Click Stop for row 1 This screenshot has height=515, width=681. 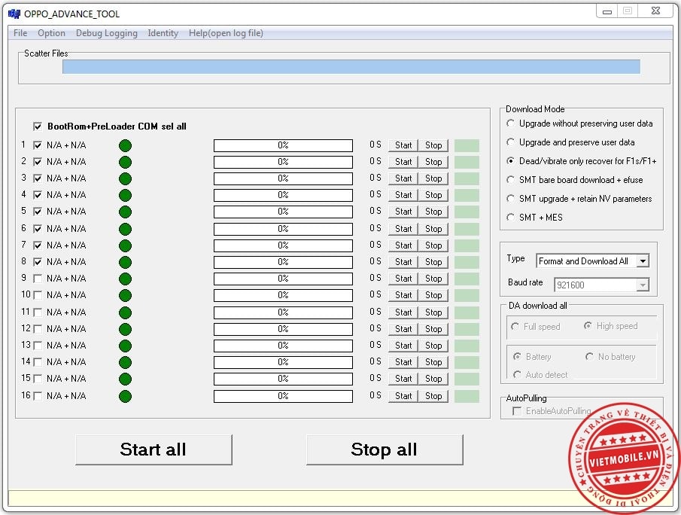pos(433,145)
